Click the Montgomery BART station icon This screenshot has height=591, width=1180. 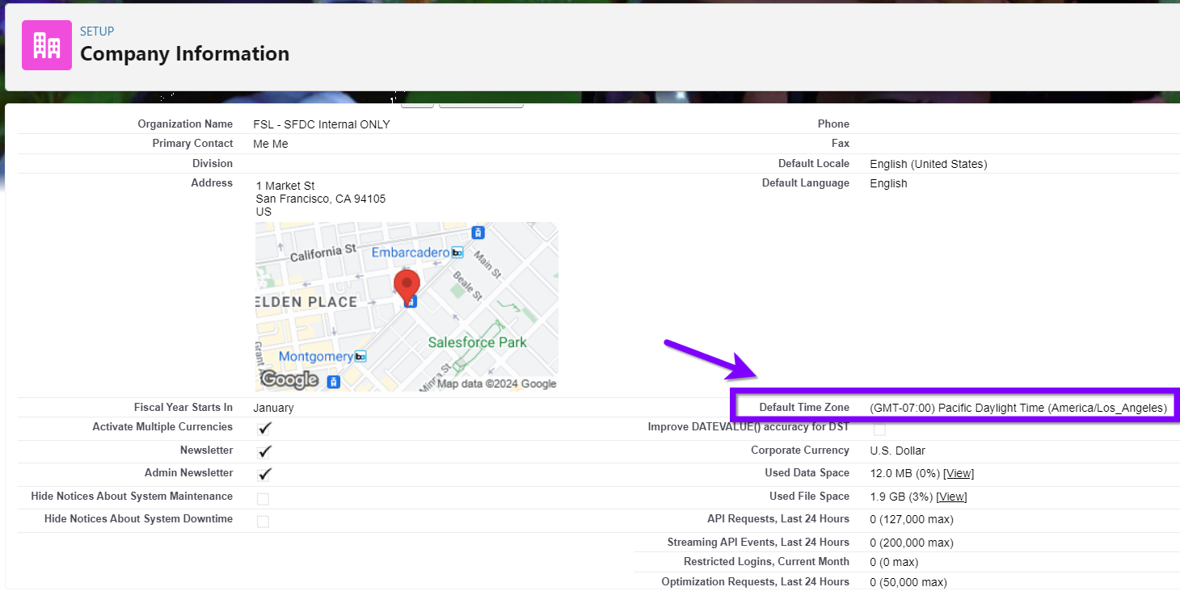click(360, 356)
